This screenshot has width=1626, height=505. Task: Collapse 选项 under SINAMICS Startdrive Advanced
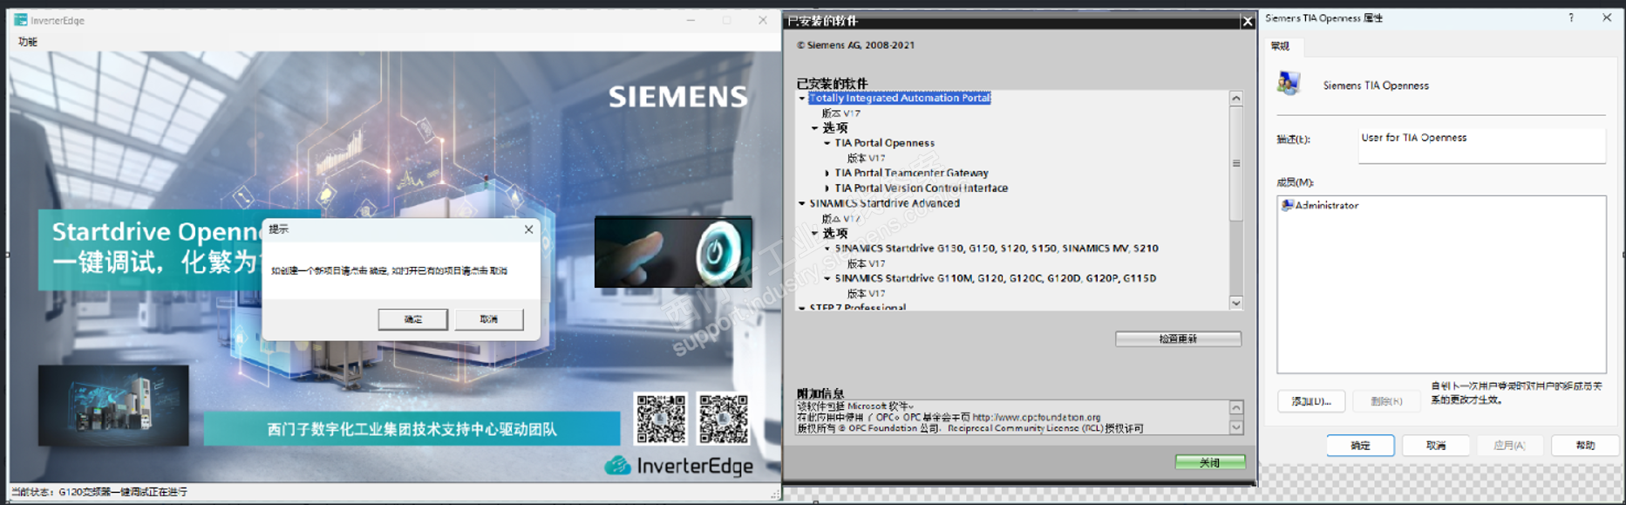tap(815, 234)
